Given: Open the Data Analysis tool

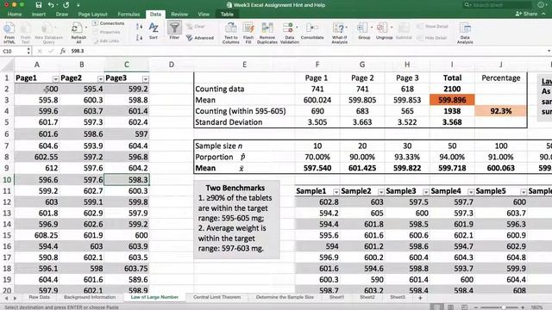Looking at the screenshot, I should [465, 33].
